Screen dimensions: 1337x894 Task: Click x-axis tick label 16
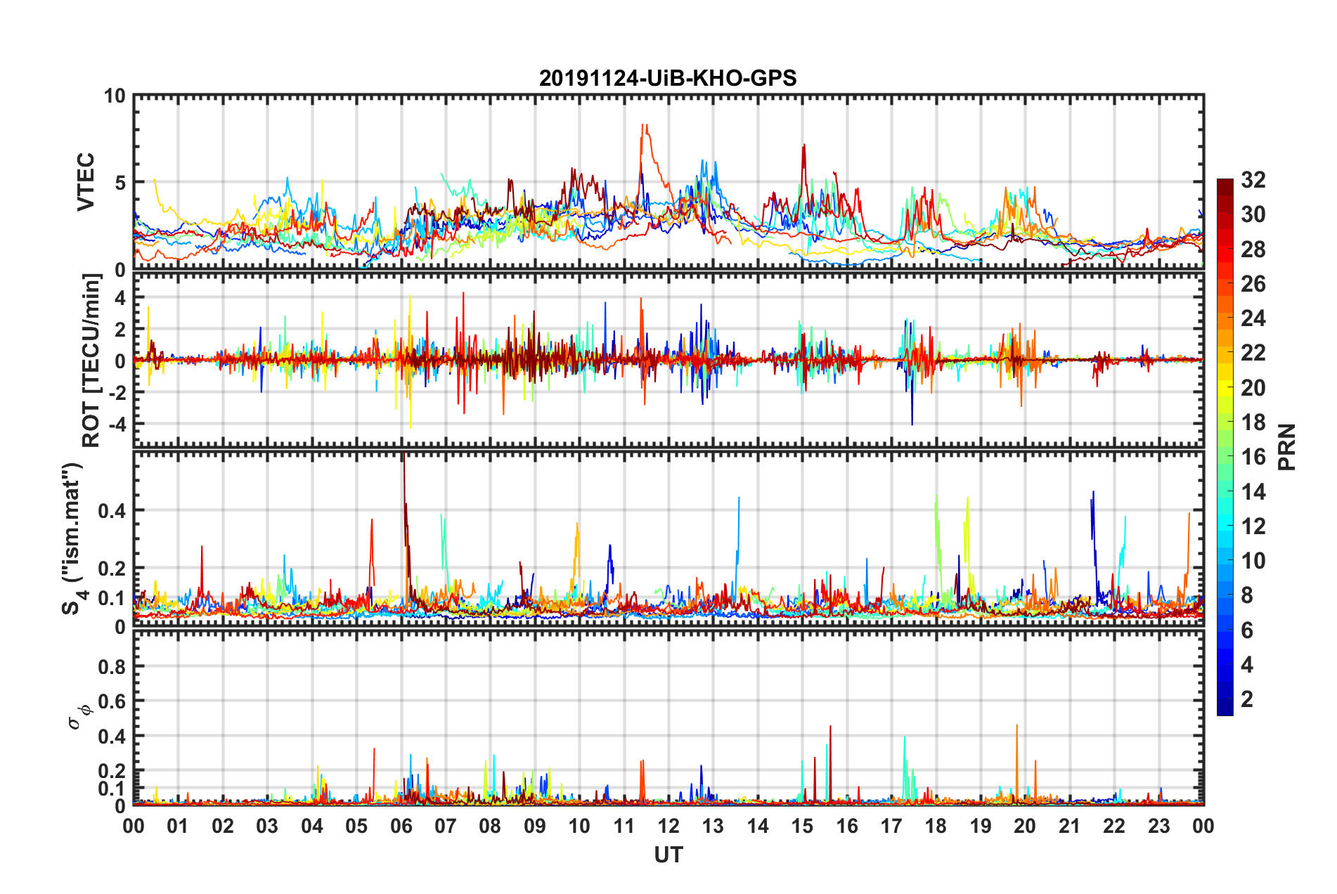click(847, 826)
